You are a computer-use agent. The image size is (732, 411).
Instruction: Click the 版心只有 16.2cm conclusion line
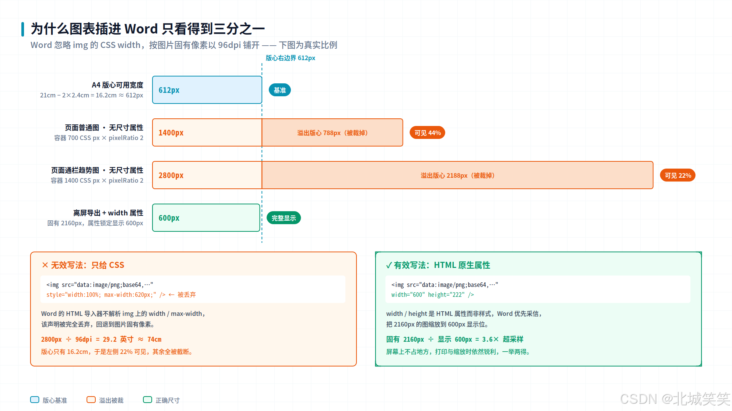coord(117,352)
